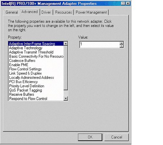Select the Enable PME property
Image resolution: width=163 pixels, height=145 pixels.
point(36,65)
